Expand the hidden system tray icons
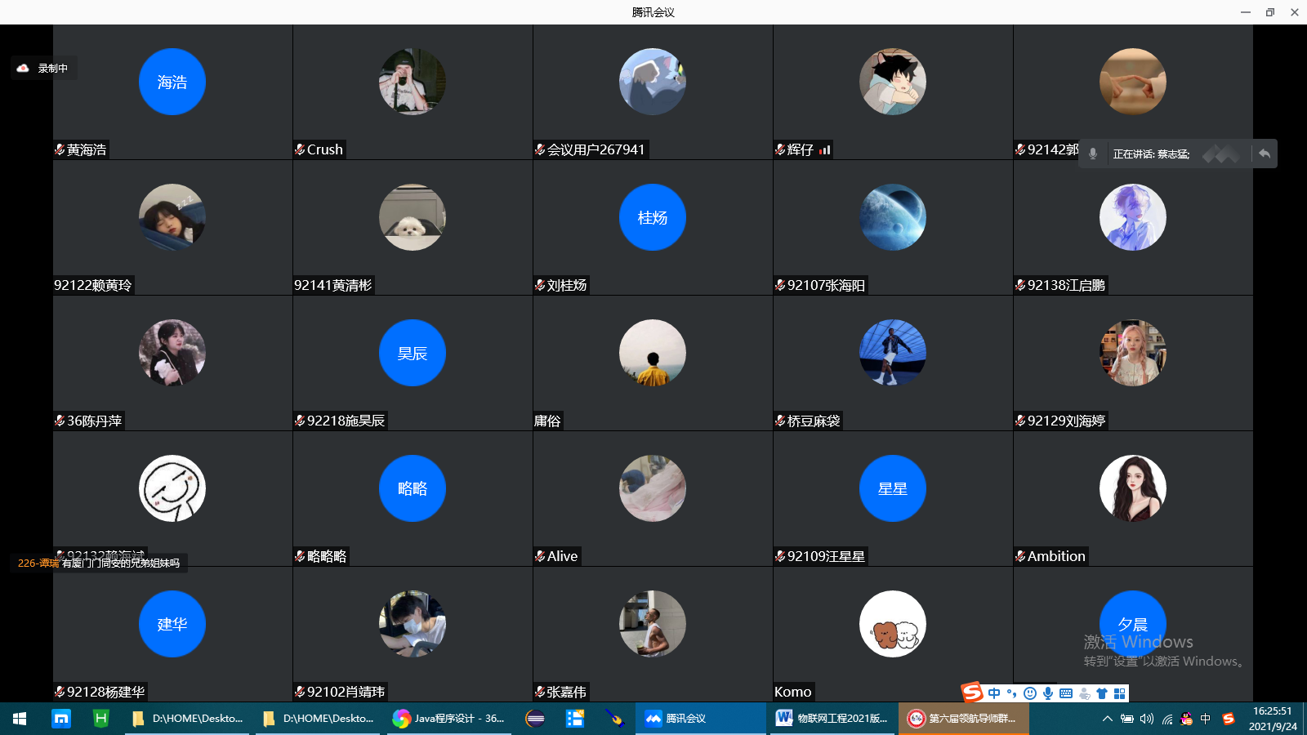 (1107, 719)
